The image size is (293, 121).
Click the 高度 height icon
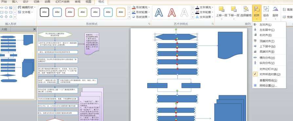(284, 9)
